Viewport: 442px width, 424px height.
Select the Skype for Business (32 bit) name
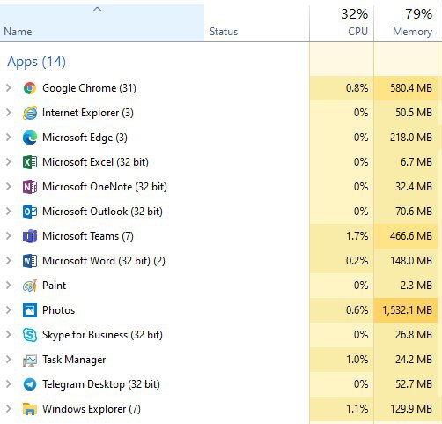(x=102, y=335)
